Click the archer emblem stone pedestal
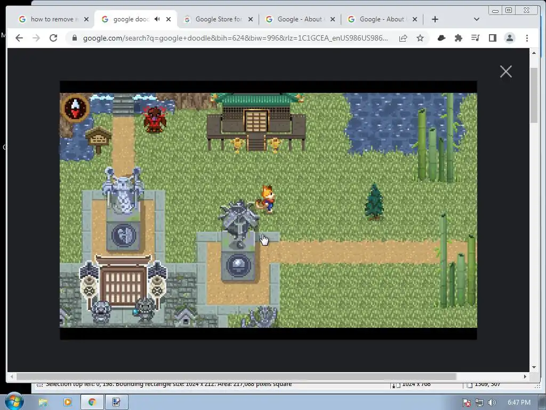Viewport: 546px width, 410px height. (x=123, y=235)
